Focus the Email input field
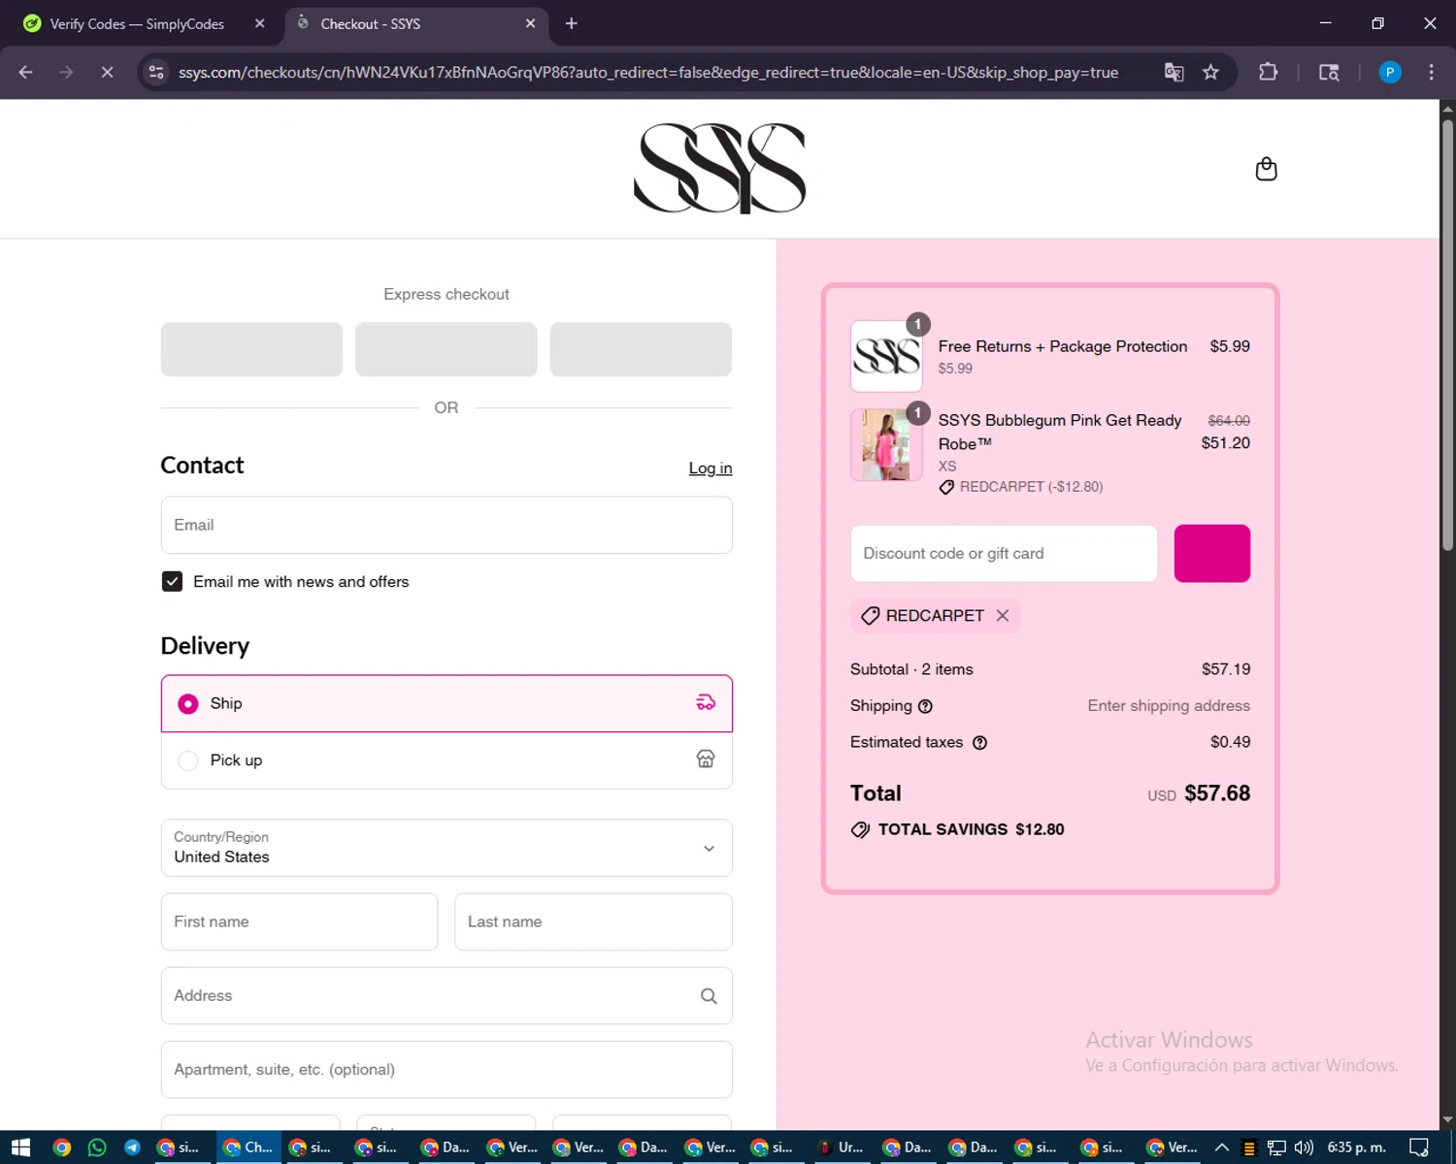1456x1164 pixels. click(x=447, y=525)
